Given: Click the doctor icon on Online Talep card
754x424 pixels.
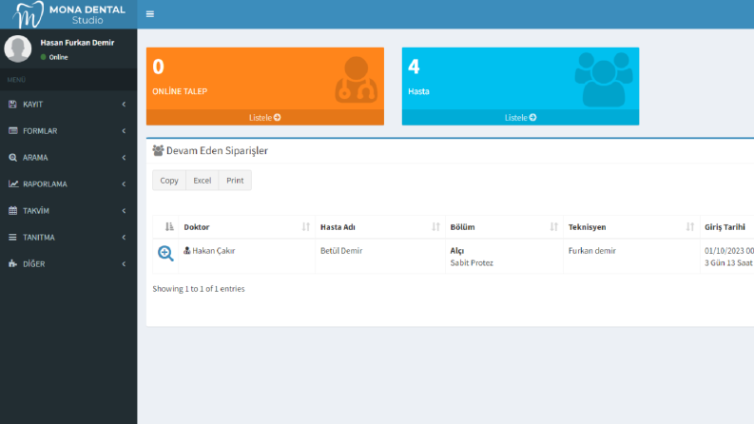Looking at the screenshot, I should click(357, 79).
